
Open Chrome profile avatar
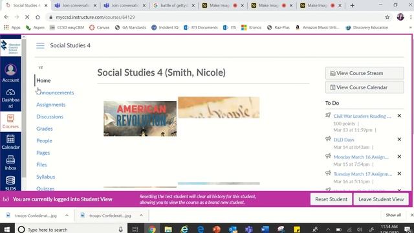point(400,17)
